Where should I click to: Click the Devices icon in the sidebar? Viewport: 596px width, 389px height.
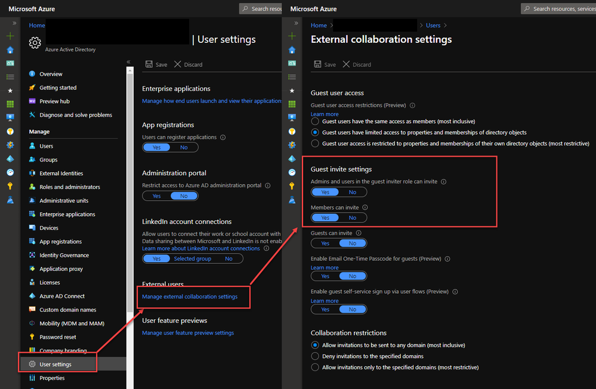point(32,228)
